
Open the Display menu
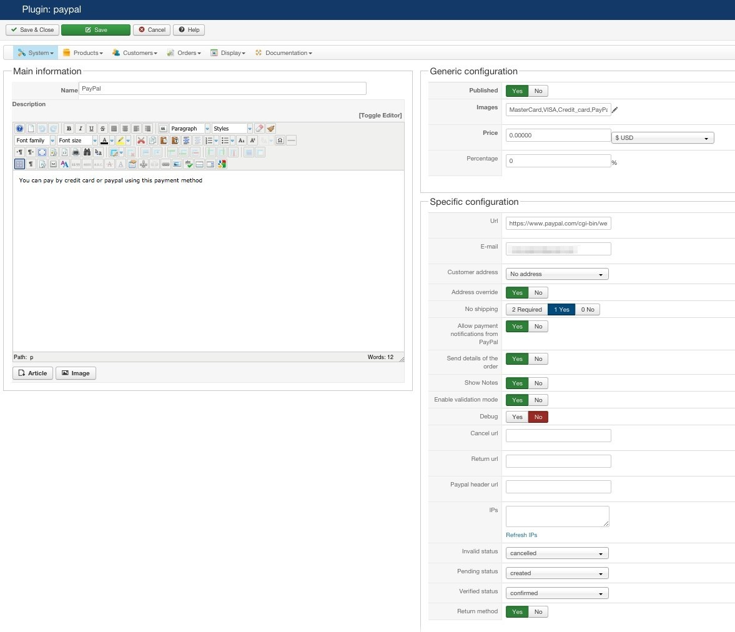229,53
